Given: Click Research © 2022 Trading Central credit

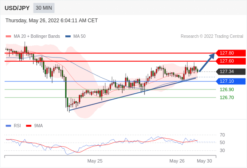Looking at the screenshot, I should tap(212, 37).
